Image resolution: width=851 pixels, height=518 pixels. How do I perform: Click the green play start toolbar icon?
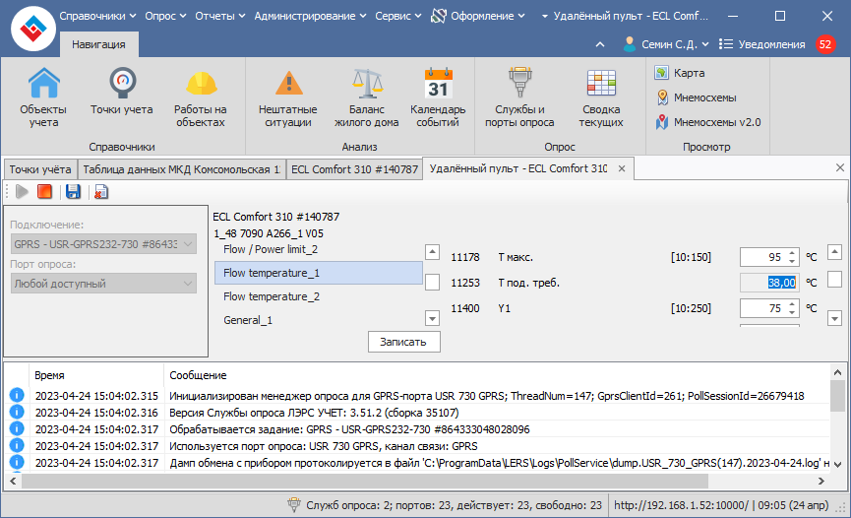pos(23,191)
